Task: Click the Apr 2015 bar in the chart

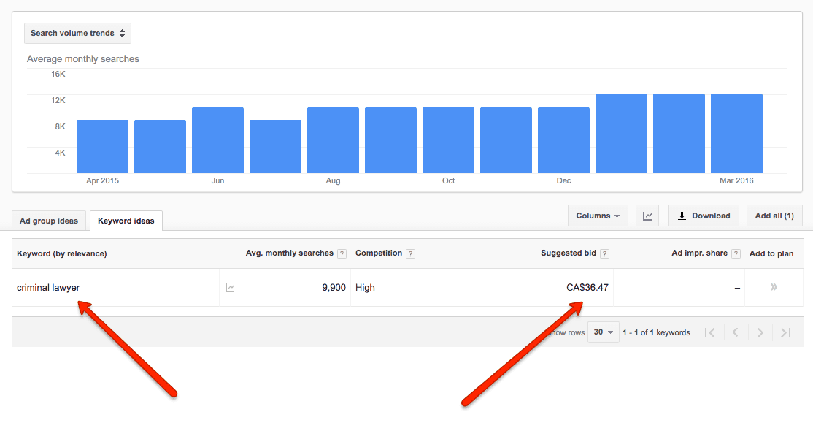Action: [x=103, y=146]
